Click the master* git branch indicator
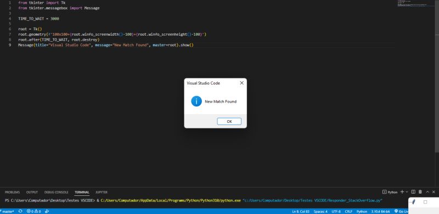This screenshot has height=214, width=439. (7, 211)
